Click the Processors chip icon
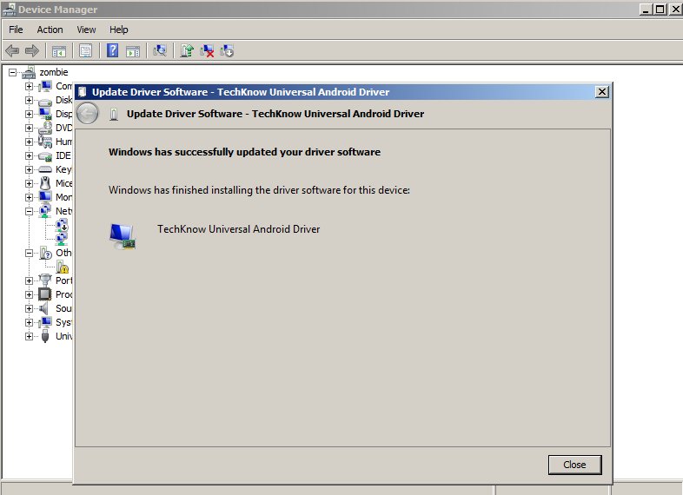 (x=45, y=294)
